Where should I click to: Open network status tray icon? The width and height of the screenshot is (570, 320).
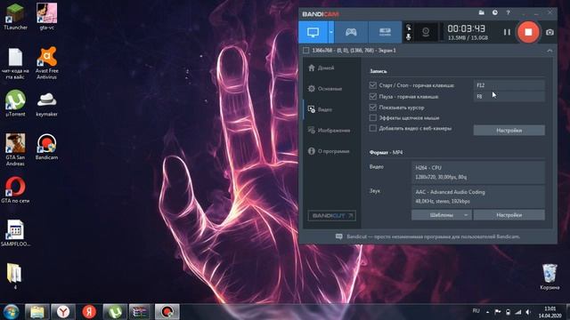(518, 312)
